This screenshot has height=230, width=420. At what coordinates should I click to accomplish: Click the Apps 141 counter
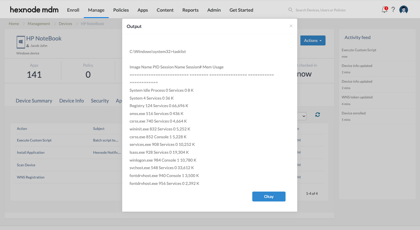click(x=34, y=71)
